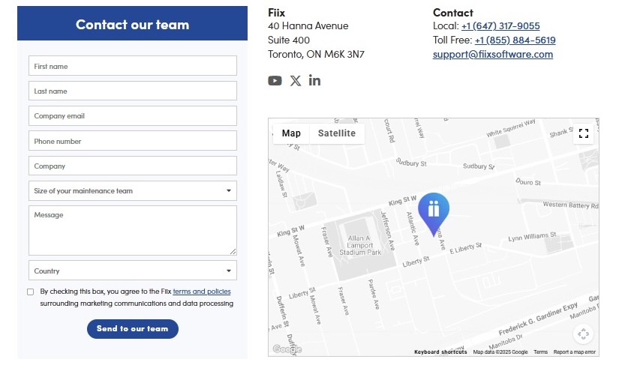625x368 pixels.
Task: Click Report a map error link
Action: 575,352
